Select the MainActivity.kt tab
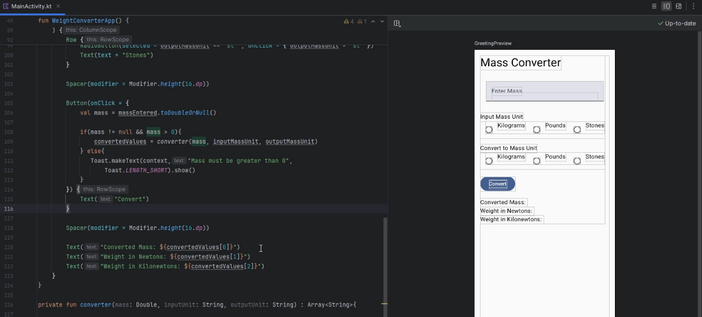The width and height of the screenshot is (702, 317). pyautogui.click(x=32, y=6)
